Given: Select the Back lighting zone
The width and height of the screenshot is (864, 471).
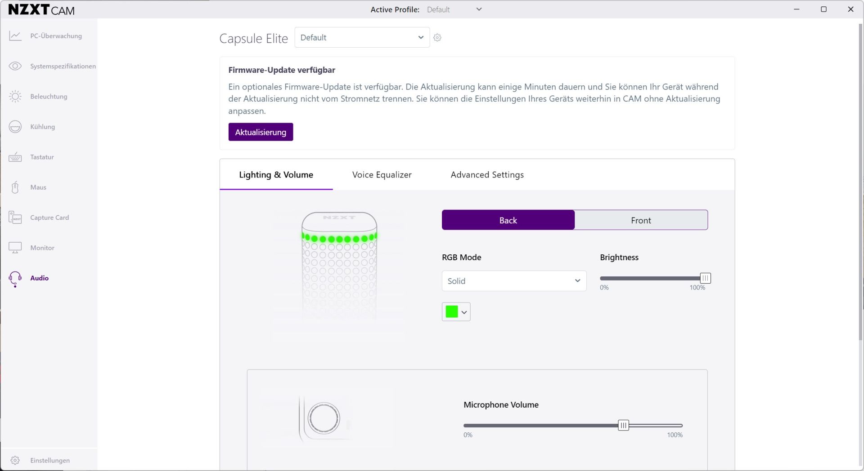Looking at the screenshot, I should pos(508,220).
